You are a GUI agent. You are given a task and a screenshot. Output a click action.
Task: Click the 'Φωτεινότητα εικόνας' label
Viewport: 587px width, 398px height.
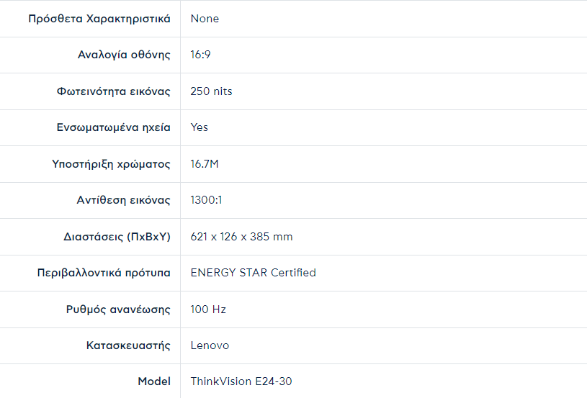click(x=114, y=91)
